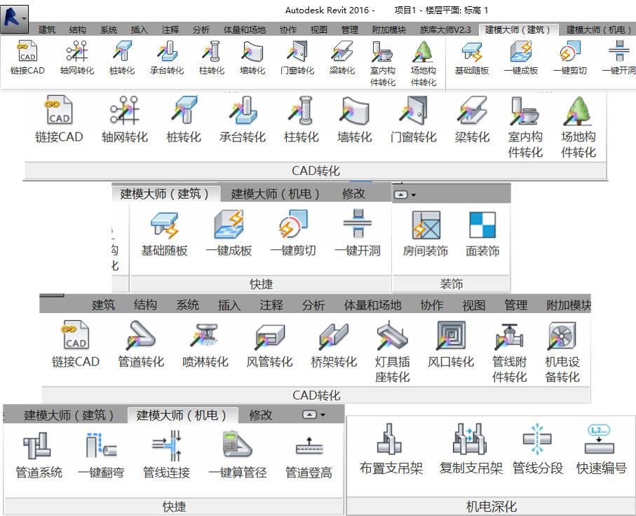
Task: Click large 一键成板 one-click slab icon
Action: [229, 224]
